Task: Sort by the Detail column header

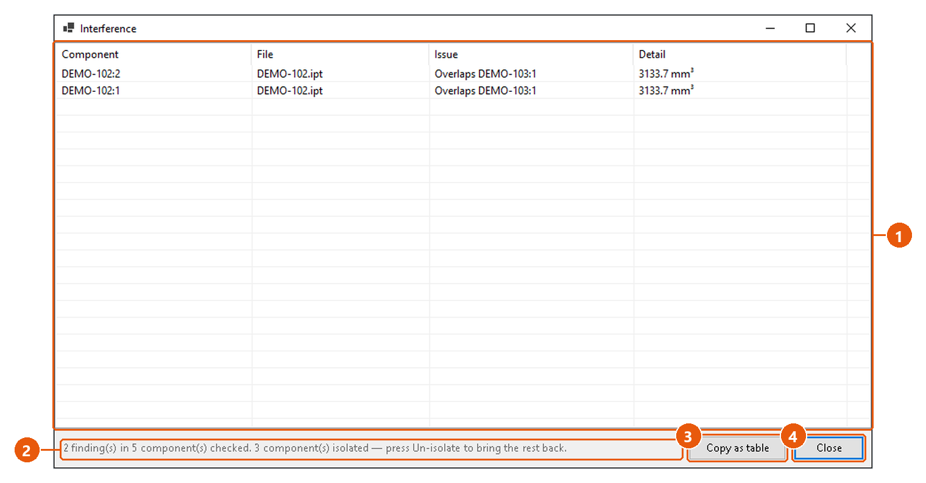Action: (740, 54)
